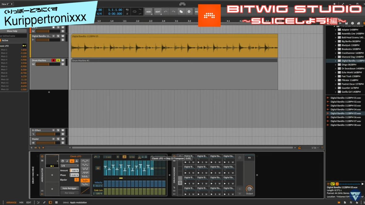365x205 pixels.
Task: Toggle the arranger loop icon
Action: (135, 11)
